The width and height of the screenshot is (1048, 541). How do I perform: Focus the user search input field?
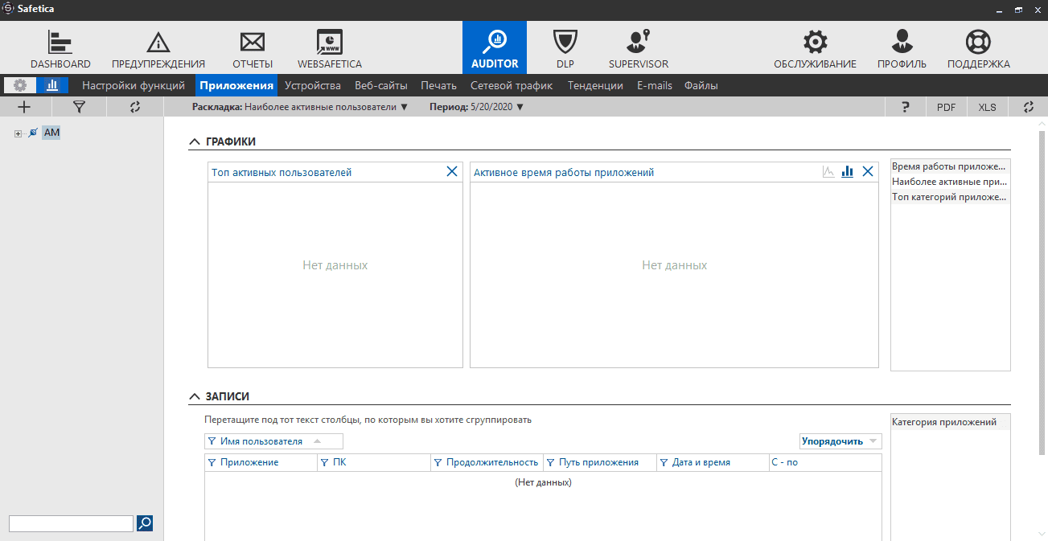(71, 523)
